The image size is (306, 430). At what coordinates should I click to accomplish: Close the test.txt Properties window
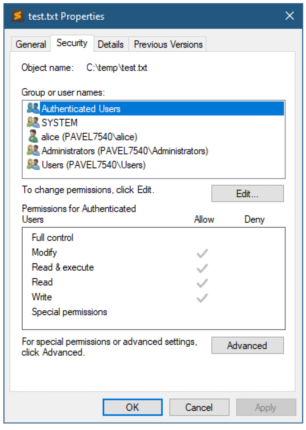pos(290,16)
